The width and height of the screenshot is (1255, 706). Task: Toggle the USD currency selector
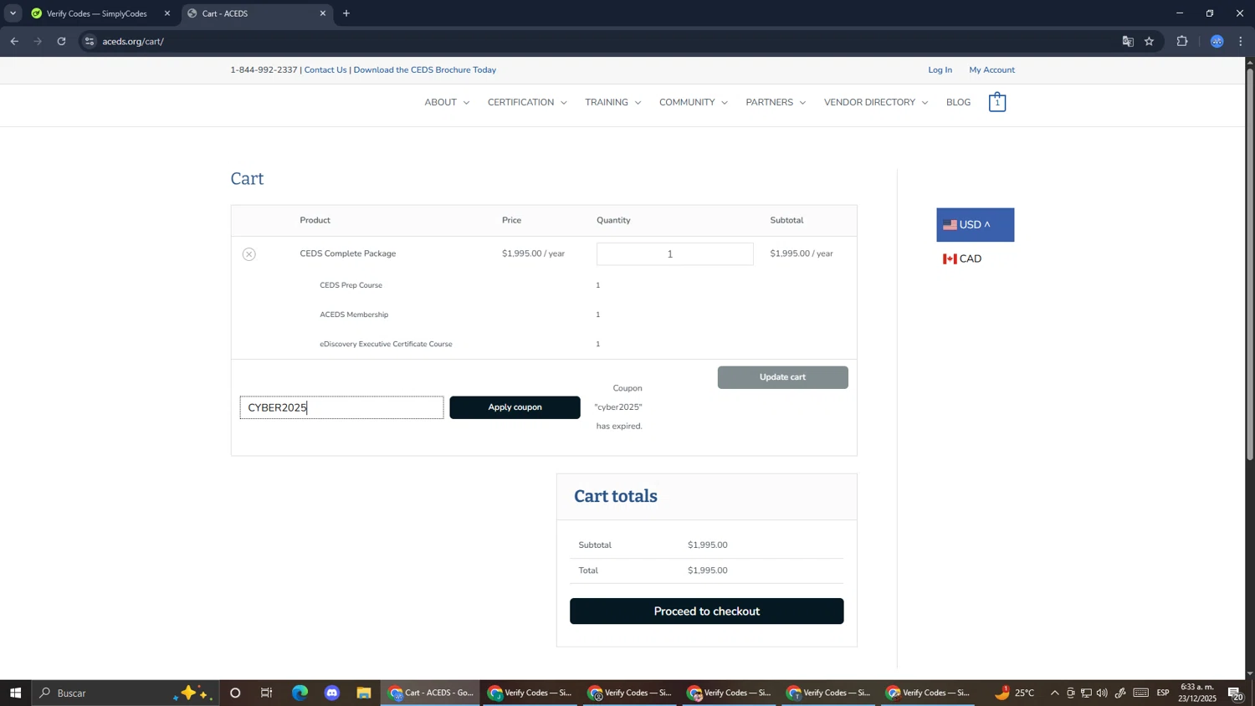coord(975,225)
